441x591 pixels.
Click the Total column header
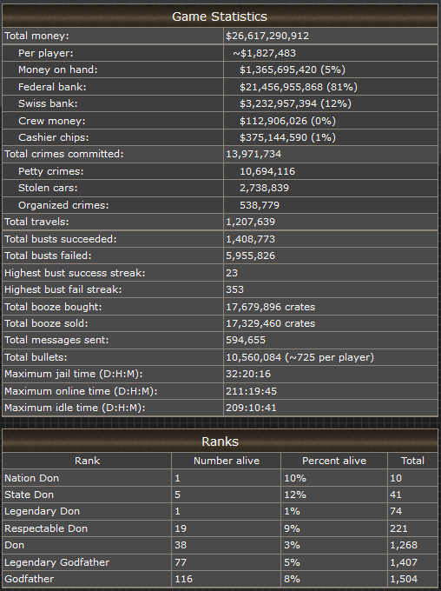tap(412, 461)
